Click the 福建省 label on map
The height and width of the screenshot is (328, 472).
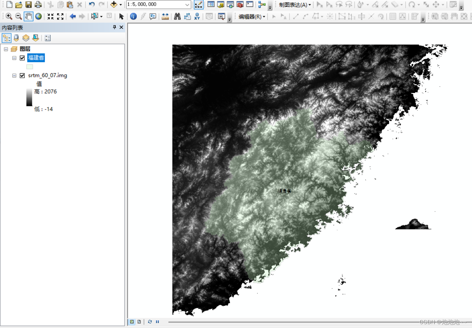coord(285,191)
